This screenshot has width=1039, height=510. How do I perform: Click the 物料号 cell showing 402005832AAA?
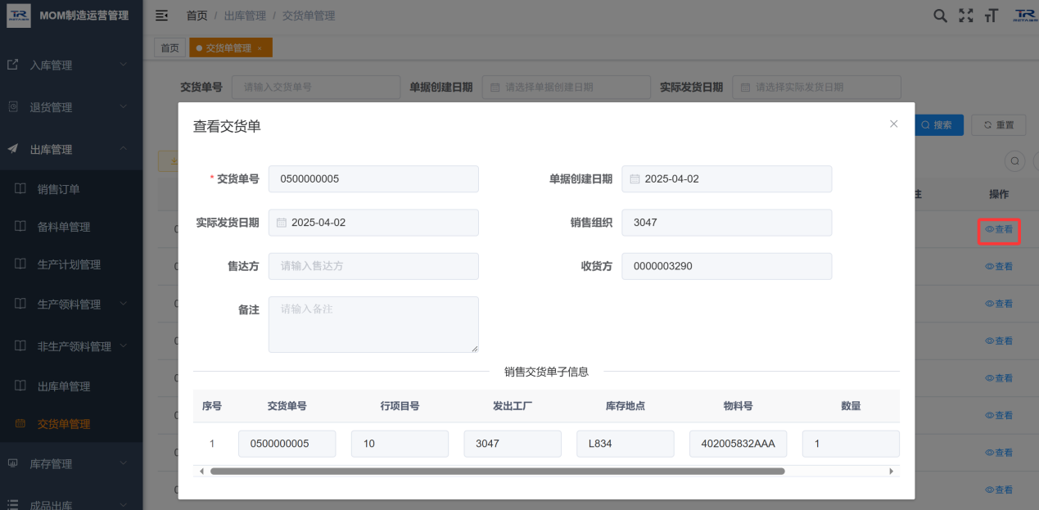click(739, 444)
